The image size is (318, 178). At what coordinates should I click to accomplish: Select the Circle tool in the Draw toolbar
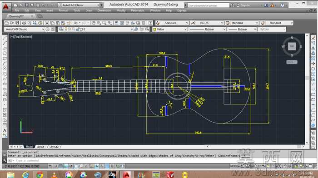point(5,69)
